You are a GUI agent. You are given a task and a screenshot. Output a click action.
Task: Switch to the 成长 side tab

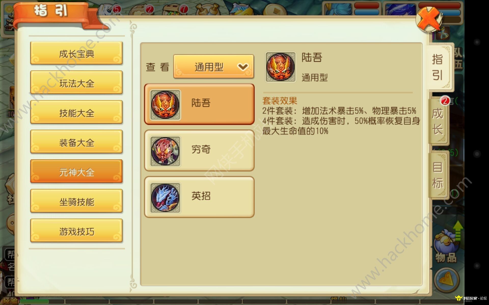(x=438, y=121)
